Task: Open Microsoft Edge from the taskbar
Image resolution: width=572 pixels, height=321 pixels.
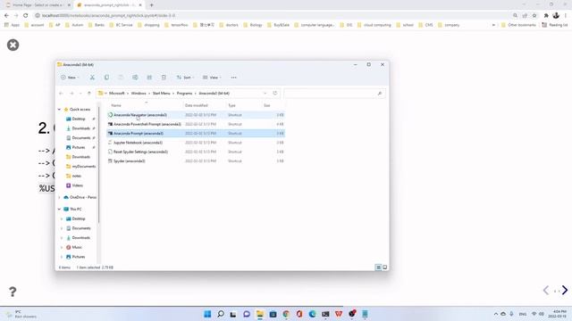Action: coord(312,314)
